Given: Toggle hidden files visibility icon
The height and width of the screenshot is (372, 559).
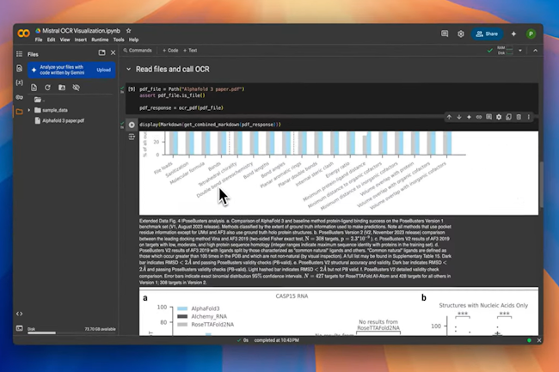Looking at the screenshot, I should coord(76,88).
